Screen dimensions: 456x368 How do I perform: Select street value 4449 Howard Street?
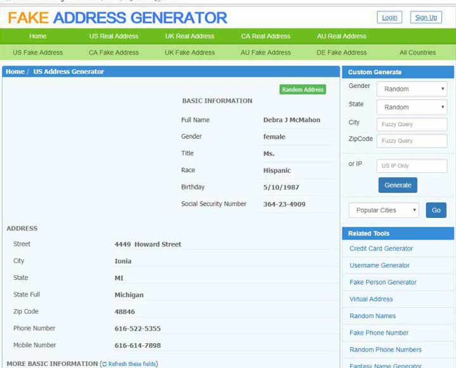point(148,244)
